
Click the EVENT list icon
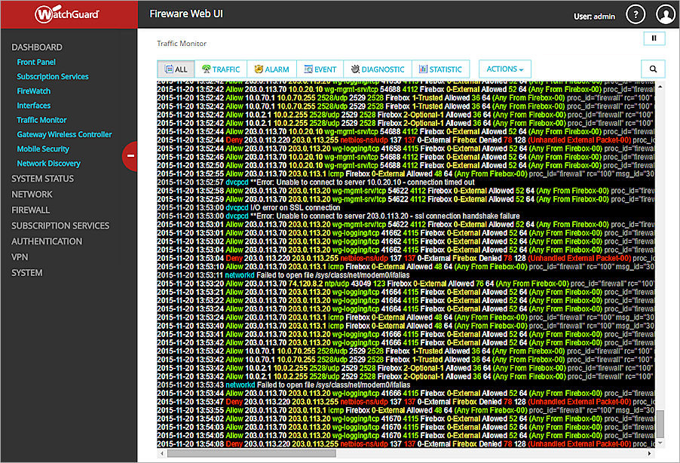(x=308, y=69)
